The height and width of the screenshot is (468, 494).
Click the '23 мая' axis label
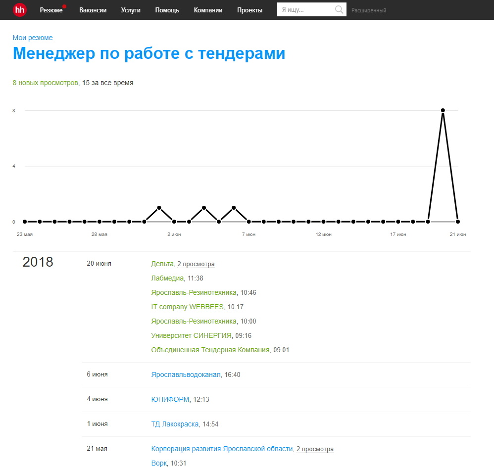coord(25,234)
